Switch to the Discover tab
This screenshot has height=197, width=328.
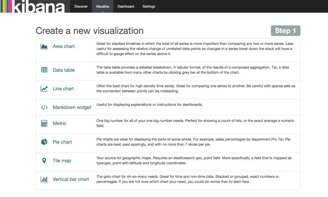tap(81, 6)
